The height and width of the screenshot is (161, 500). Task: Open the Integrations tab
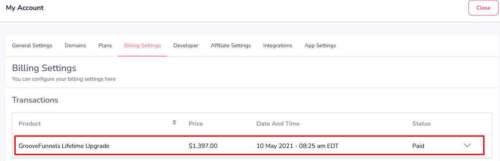[x=278, y=45]
